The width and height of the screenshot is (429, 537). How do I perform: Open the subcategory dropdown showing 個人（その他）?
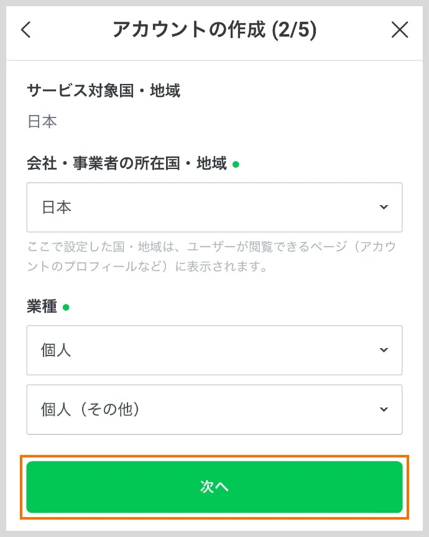[x=214, y=409]
